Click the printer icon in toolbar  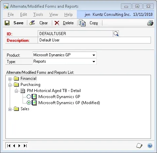150,23
